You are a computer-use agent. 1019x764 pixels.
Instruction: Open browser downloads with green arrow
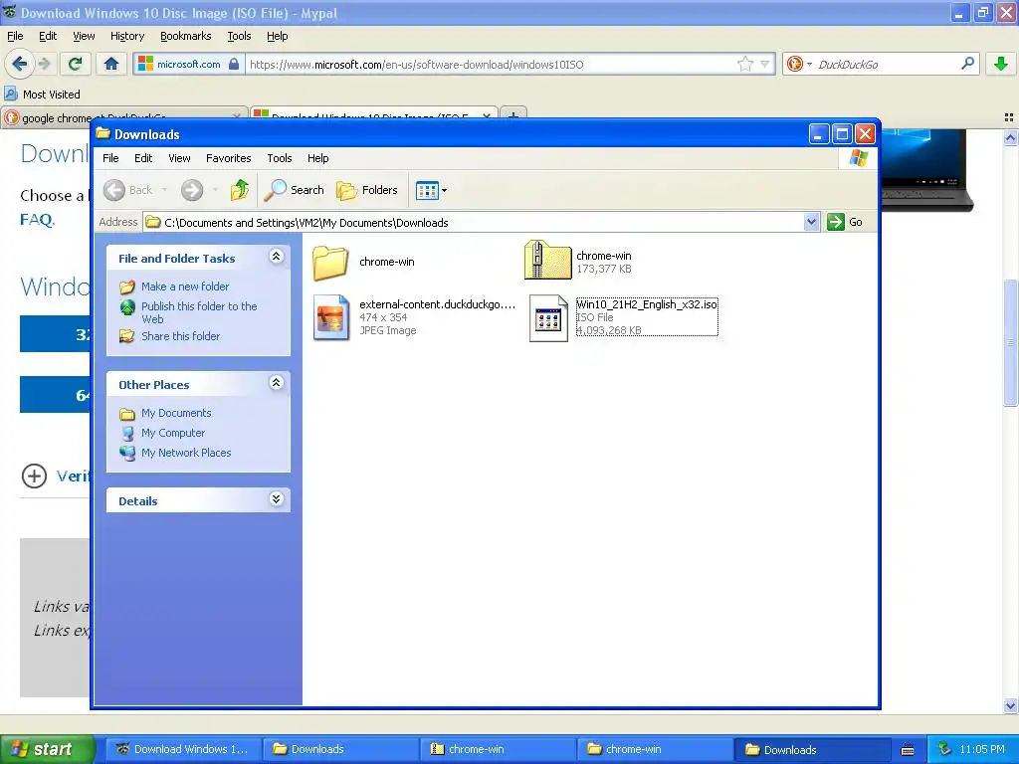(1001, 64)
